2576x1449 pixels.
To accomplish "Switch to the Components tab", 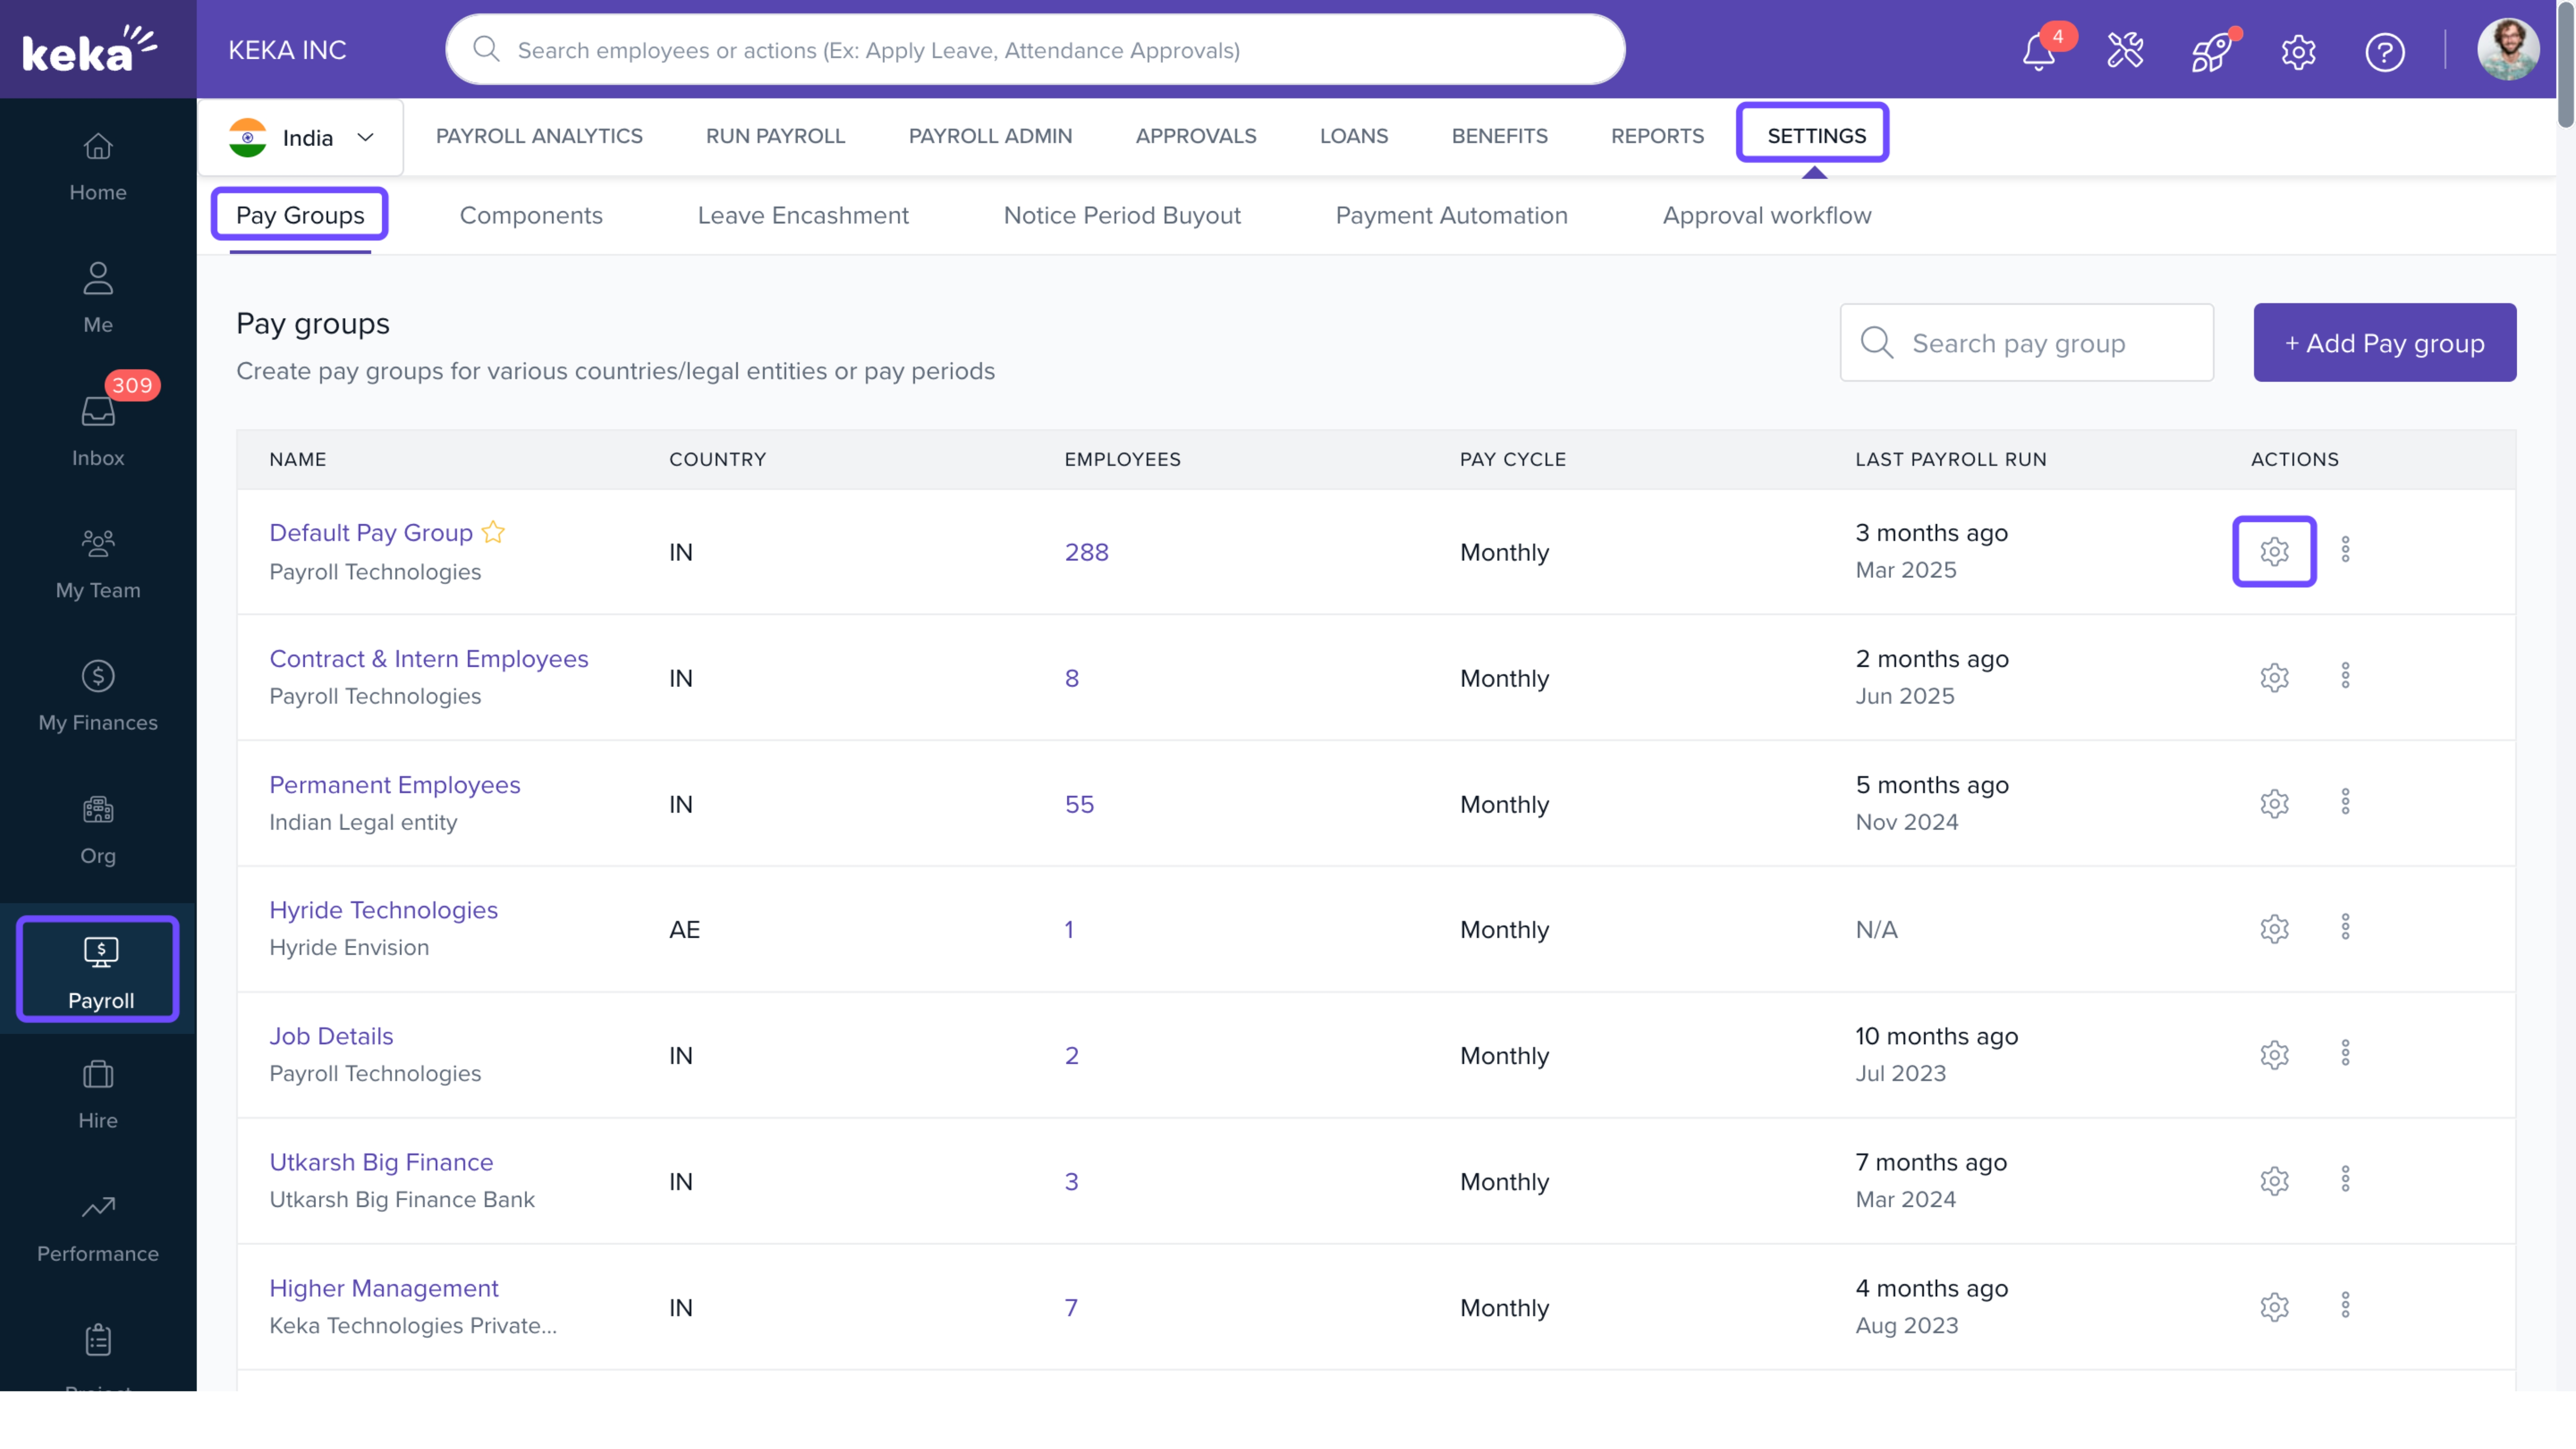I will pos(531,215).
